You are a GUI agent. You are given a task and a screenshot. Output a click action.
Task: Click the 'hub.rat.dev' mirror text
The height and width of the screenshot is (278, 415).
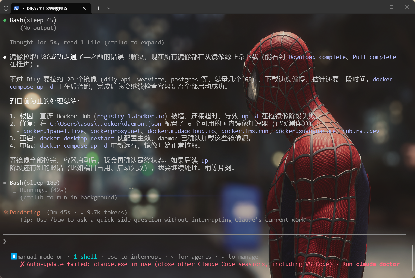coord(361,131)
